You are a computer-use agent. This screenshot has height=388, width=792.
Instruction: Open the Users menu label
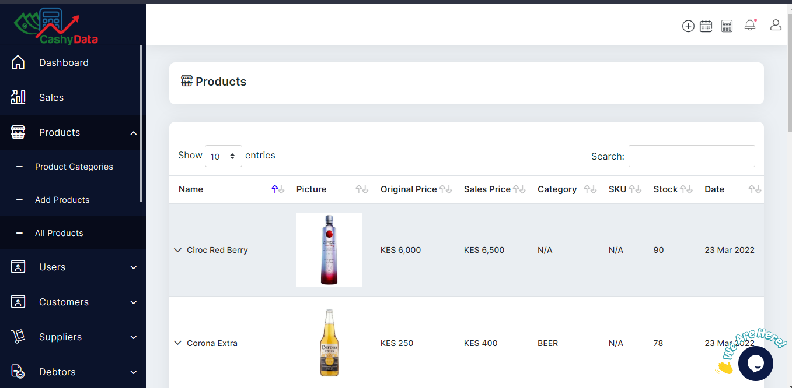point(52,267)
